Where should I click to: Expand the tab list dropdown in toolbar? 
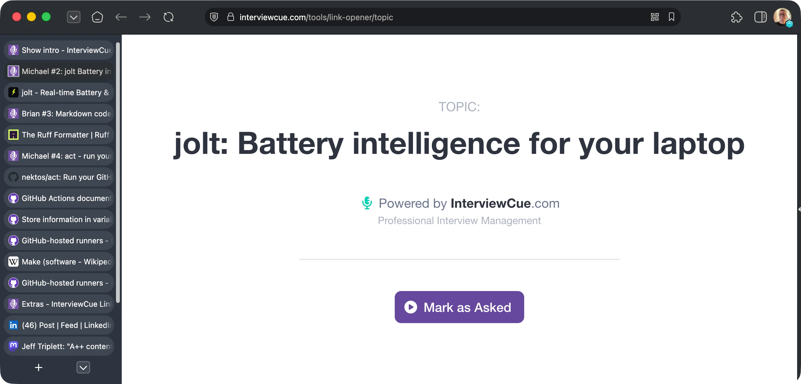pos(74,17)
